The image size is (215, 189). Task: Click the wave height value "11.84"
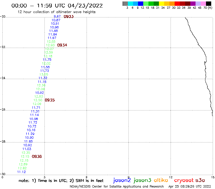tap(53, 34)
